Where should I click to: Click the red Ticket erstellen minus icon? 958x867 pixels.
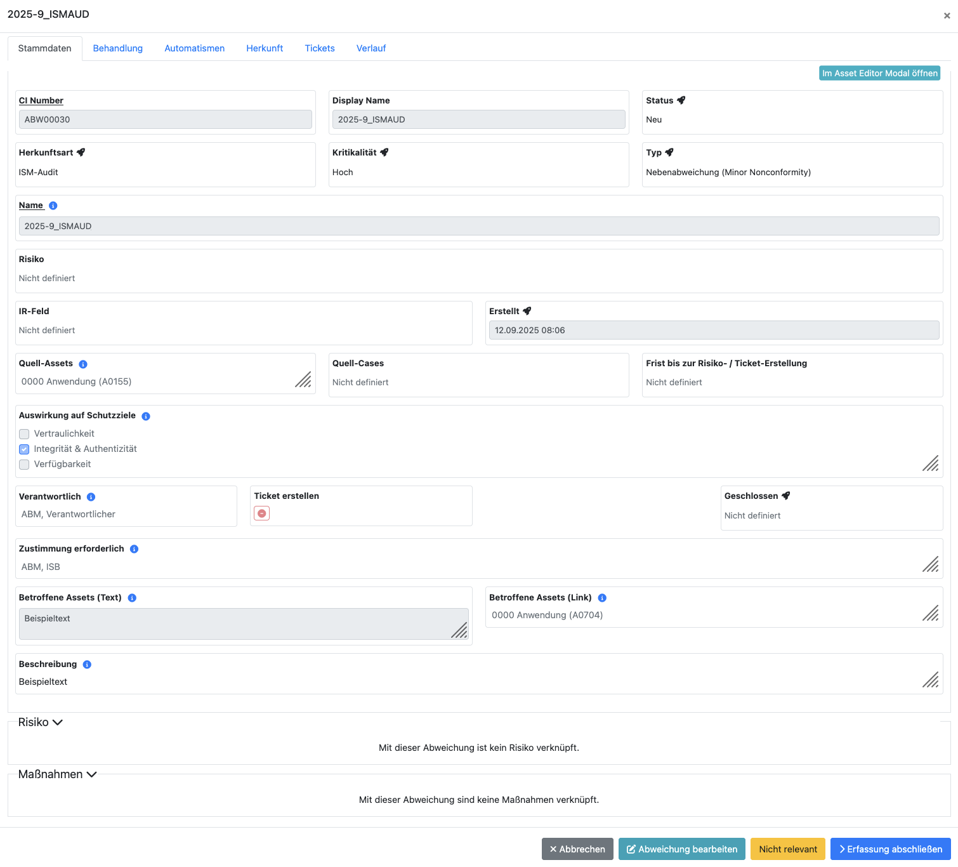(261, 513)
